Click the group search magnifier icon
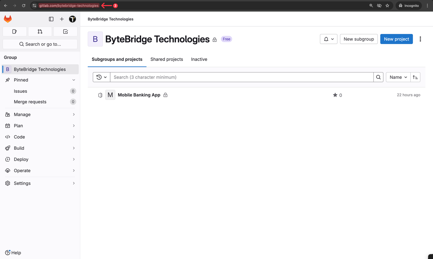Screen dimensions: 433x259 coord(378,77)
